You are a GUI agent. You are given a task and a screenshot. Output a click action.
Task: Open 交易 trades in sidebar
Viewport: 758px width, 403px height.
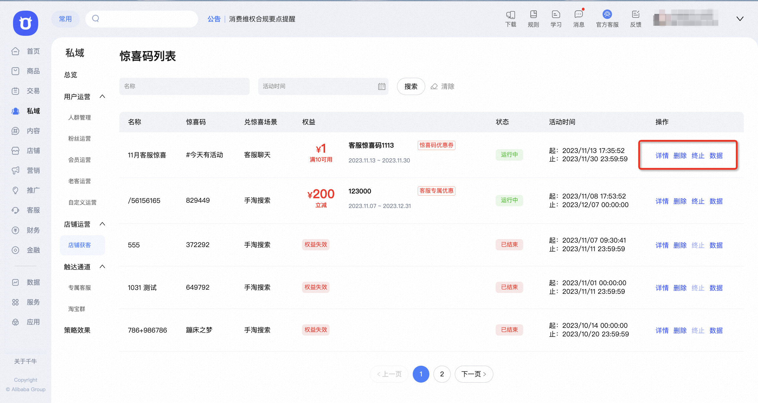coord(26,91)
